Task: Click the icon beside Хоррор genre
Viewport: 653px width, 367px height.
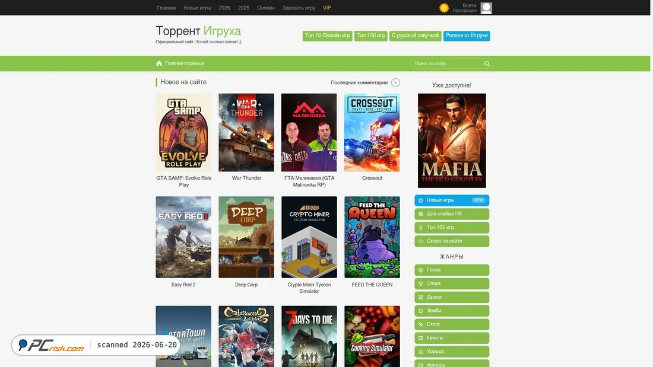Action: tap(421, 352)
